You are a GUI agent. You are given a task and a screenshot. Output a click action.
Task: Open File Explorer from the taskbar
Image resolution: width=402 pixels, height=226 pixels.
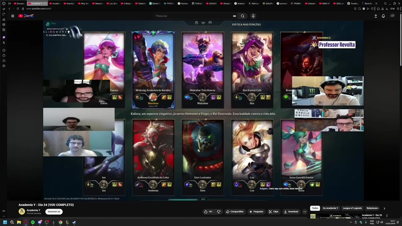pyautogui.click(x=19, y=222)
